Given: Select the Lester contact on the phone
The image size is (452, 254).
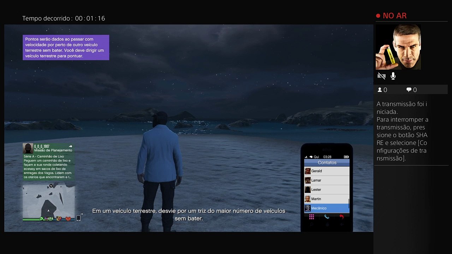Looking at the screenshot, I should pyautogui.click(x=326, y=189).
